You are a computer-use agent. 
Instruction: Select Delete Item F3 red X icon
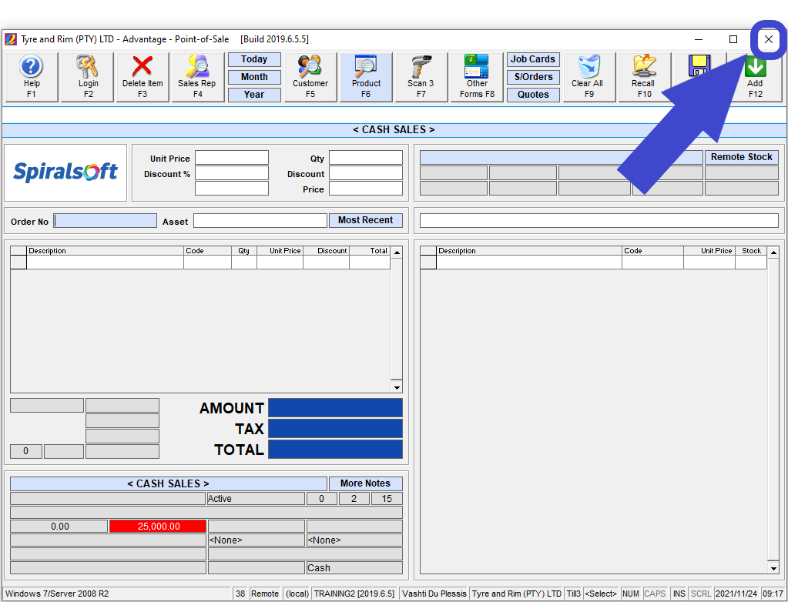click(x=143, y=77)
